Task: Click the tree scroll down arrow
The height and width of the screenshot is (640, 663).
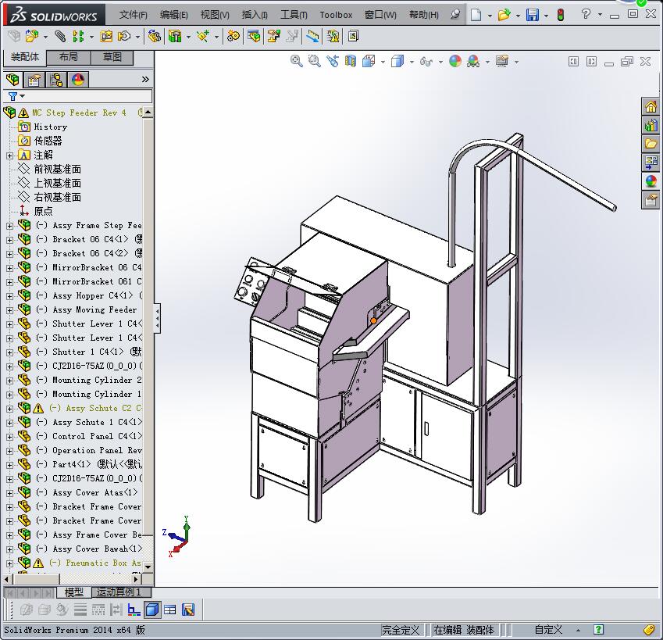Action: [x=148, y=567]
